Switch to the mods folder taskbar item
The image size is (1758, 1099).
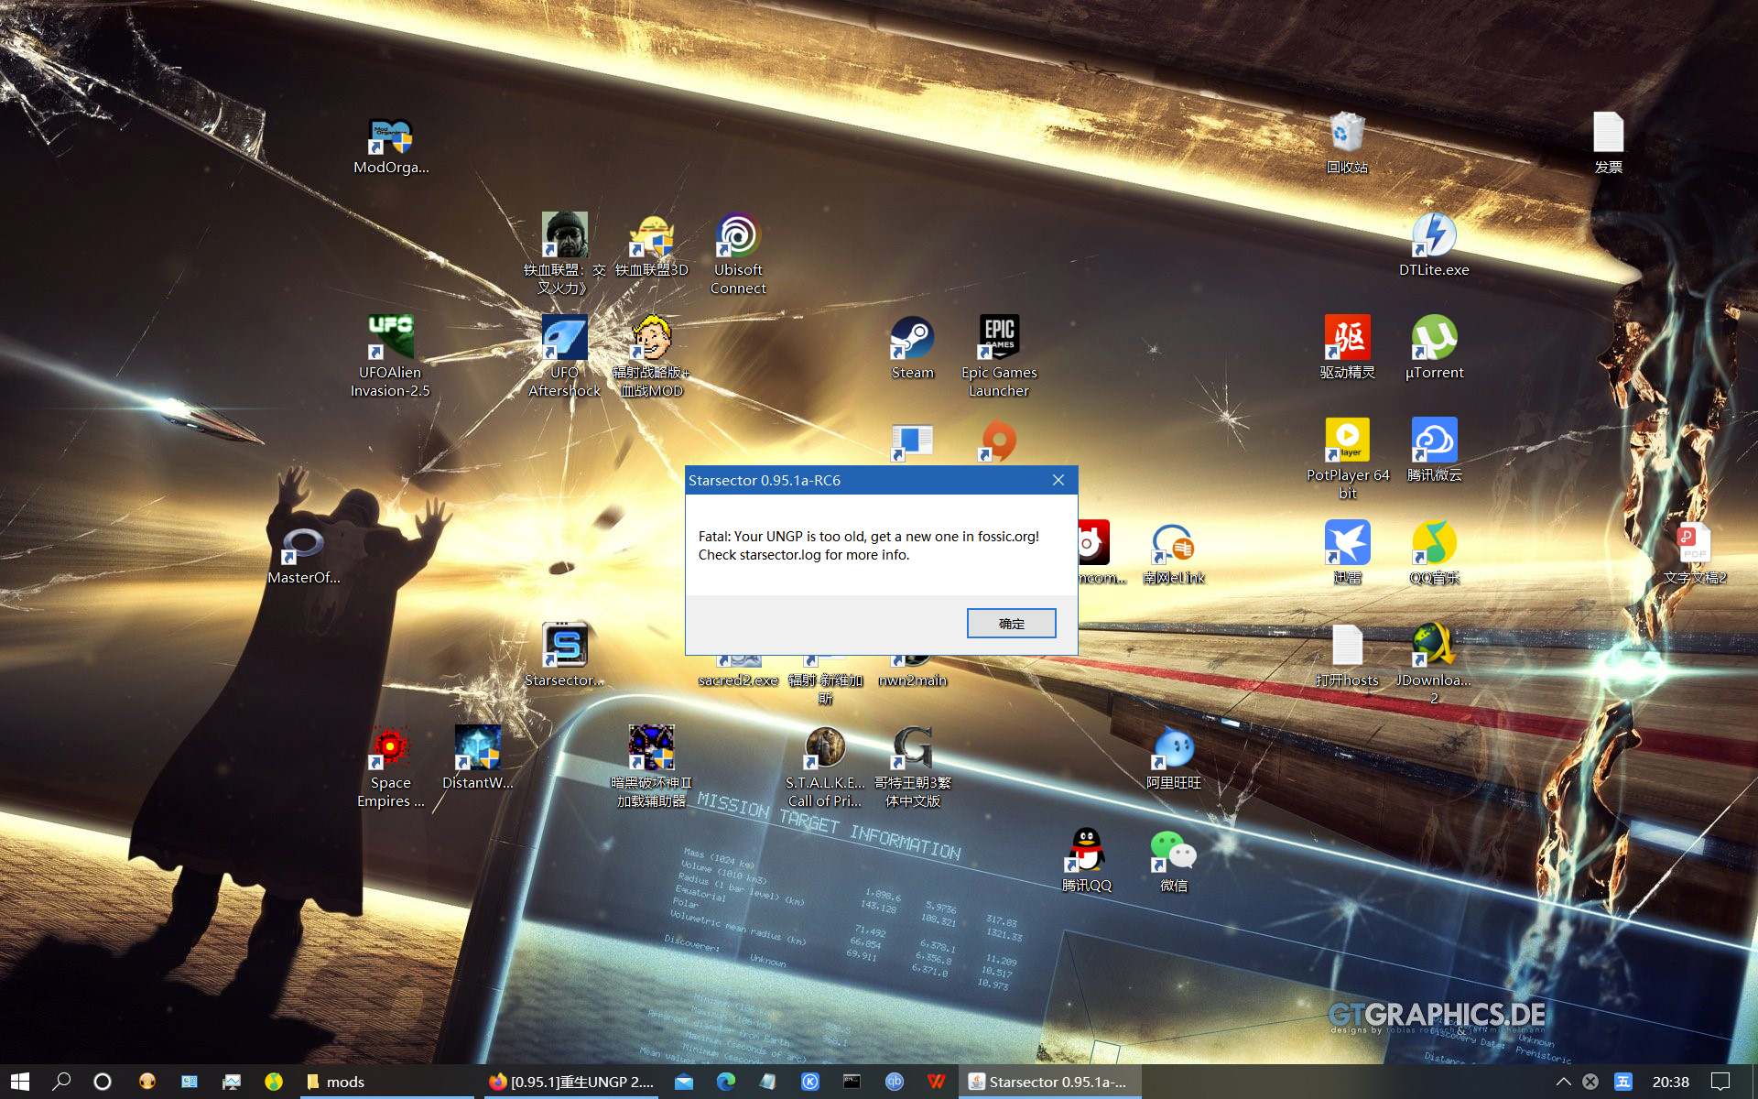coord(385,1082)
